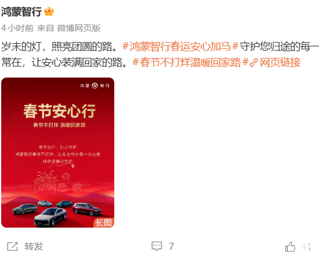319x260 pixels.
Task: Click the crown VIP badge icon
Action: pyautogui.click(x=49, y=12)
